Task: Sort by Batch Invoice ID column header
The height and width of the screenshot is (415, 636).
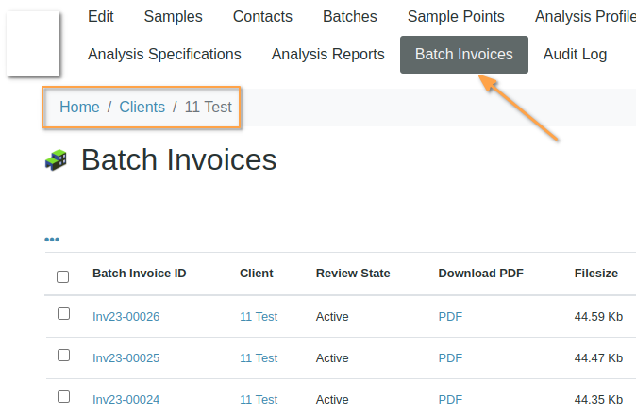Action: 139,274
